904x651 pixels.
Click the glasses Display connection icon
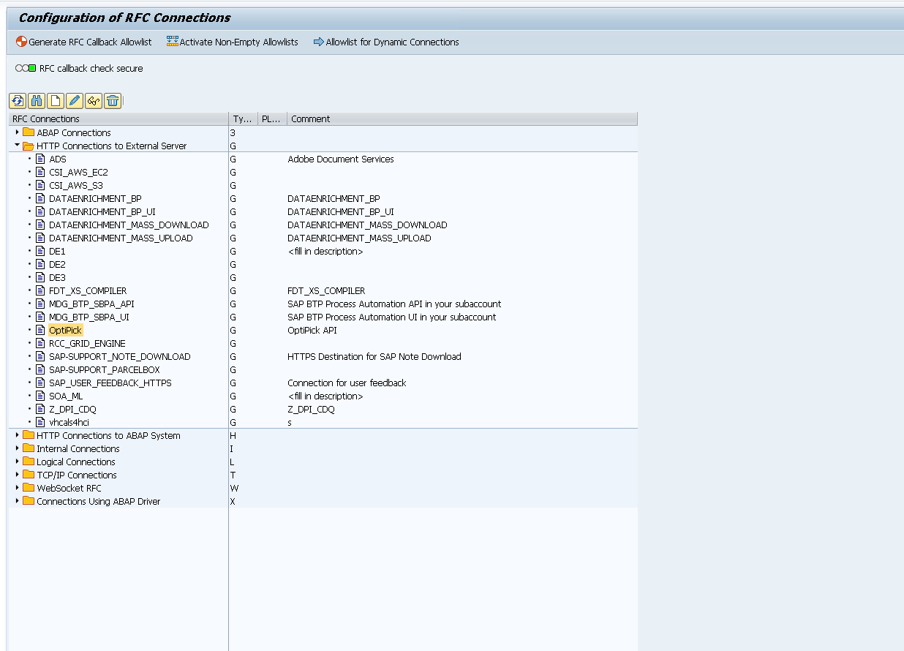(94, 101)
